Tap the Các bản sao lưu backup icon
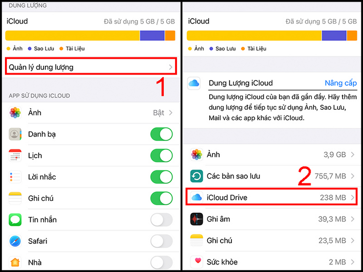 196,176
